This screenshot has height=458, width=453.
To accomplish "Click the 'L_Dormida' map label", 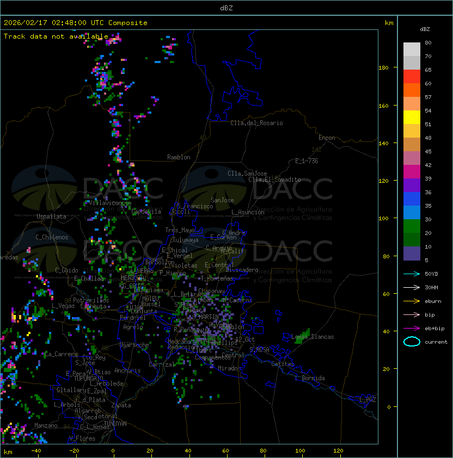I will [x=310, y=378].
